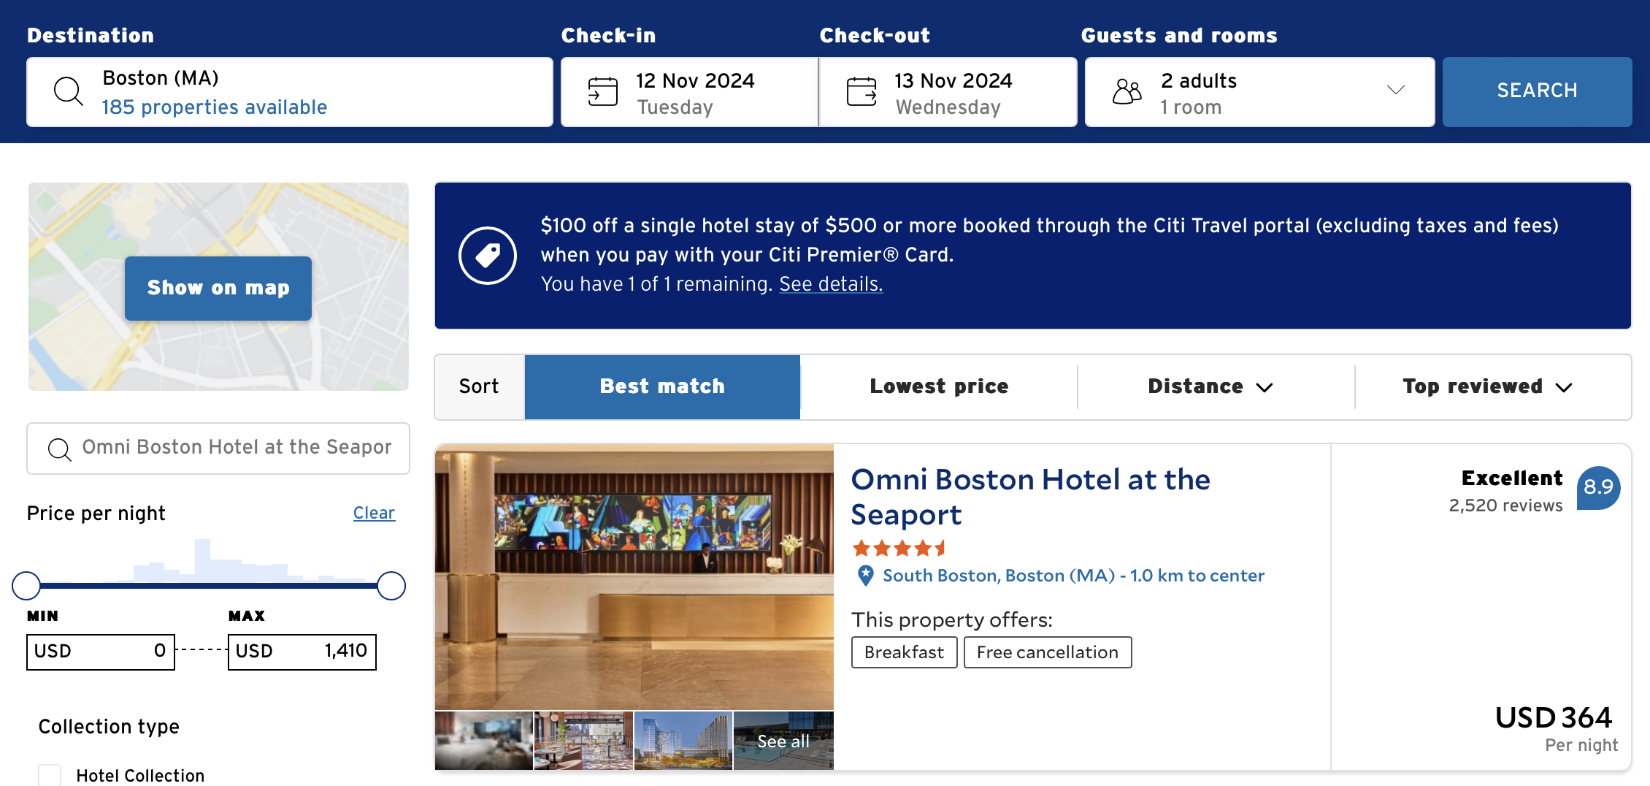Image resolution: width=1650 pixels, height=786 pixels.
Task: Select the Best match sort tab
Action: tap(662, 386)
